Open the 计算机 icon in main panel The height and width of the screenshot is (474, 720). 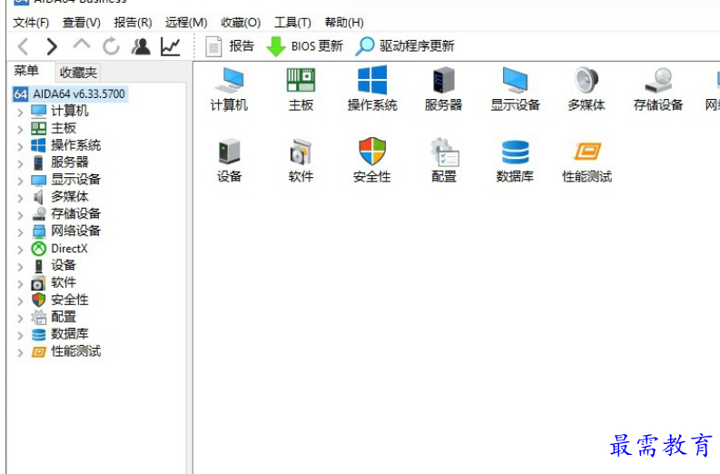(x=229, y=89)
